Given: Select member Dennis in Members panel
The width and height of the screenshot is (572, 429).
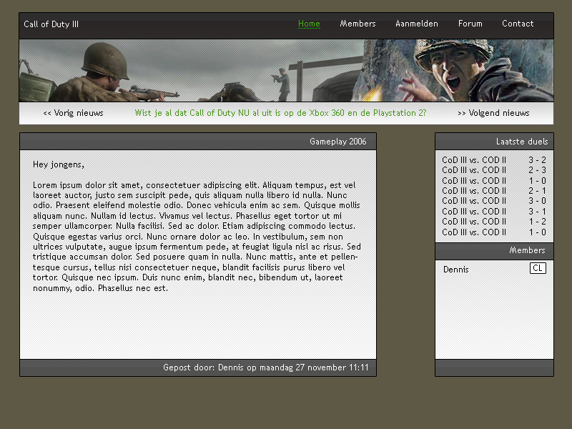Looking at the screenshot, I should pyautogui.click(x=455, y=270).
